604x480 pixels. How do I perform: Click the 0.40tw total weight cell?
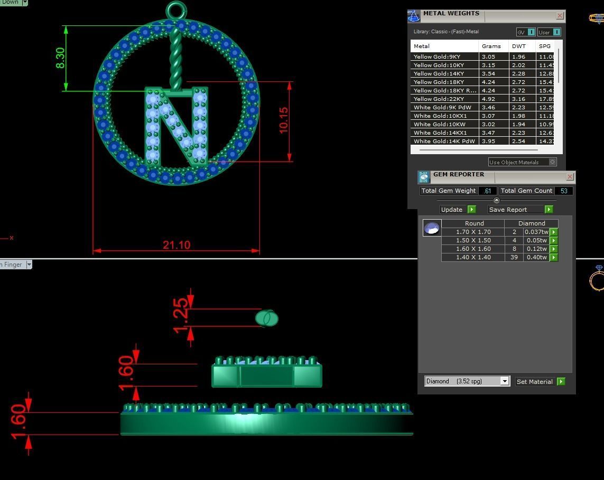click(x=536, y=258)
